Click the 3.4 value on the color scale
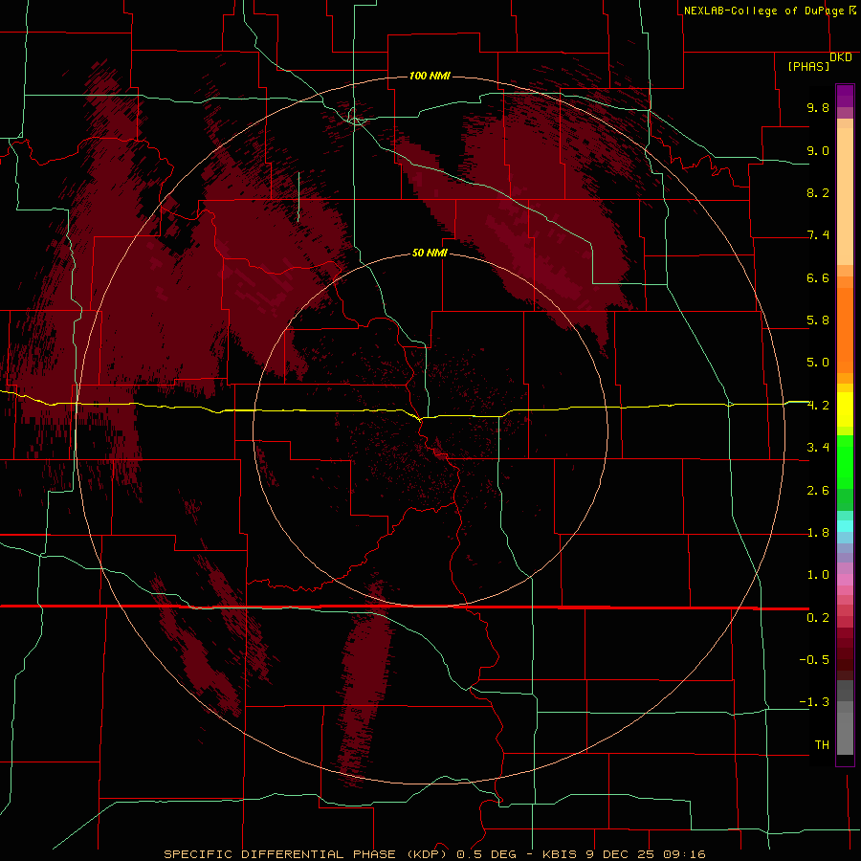Viewport: 861px width, 861px height. coord(818,448)
